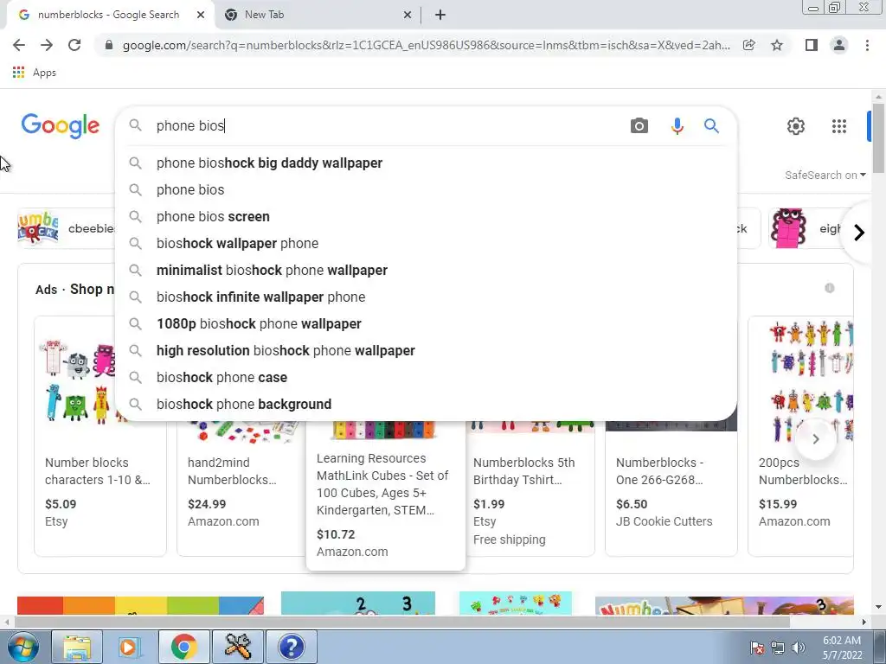The height and width of the screenshot is (664, 886).
Task: Pick minimalist bioshock phone wallpaper suggestion
Action: tap(426, 271)
